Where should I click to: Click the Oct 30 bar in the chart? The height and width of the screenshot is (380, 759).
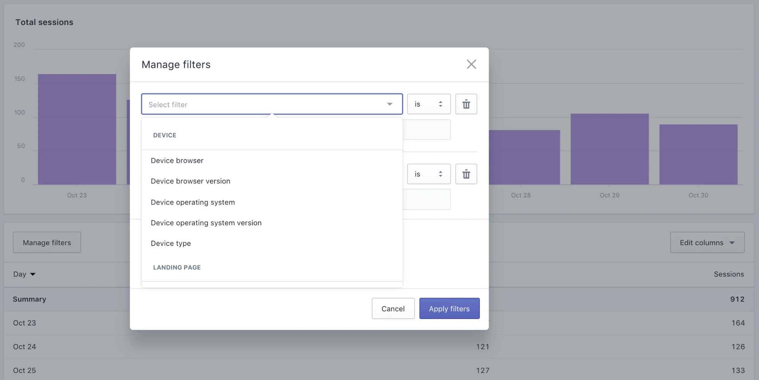point(698,155)
